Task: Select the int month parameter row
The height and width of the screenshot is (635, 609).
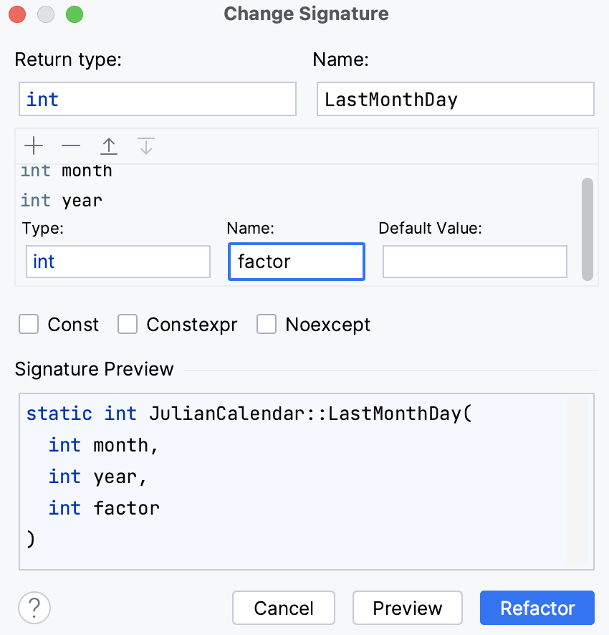Action: pyautogui.click(x=72, y=171)
